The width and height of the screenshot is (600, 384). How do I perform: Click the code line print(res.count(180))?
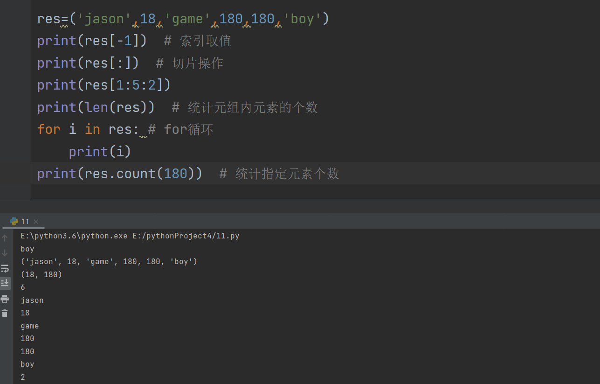click(x=120, y=174)
